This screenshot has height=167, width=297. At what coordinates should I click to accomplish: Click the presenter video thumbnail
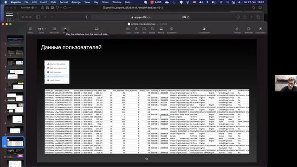[286, 83]
